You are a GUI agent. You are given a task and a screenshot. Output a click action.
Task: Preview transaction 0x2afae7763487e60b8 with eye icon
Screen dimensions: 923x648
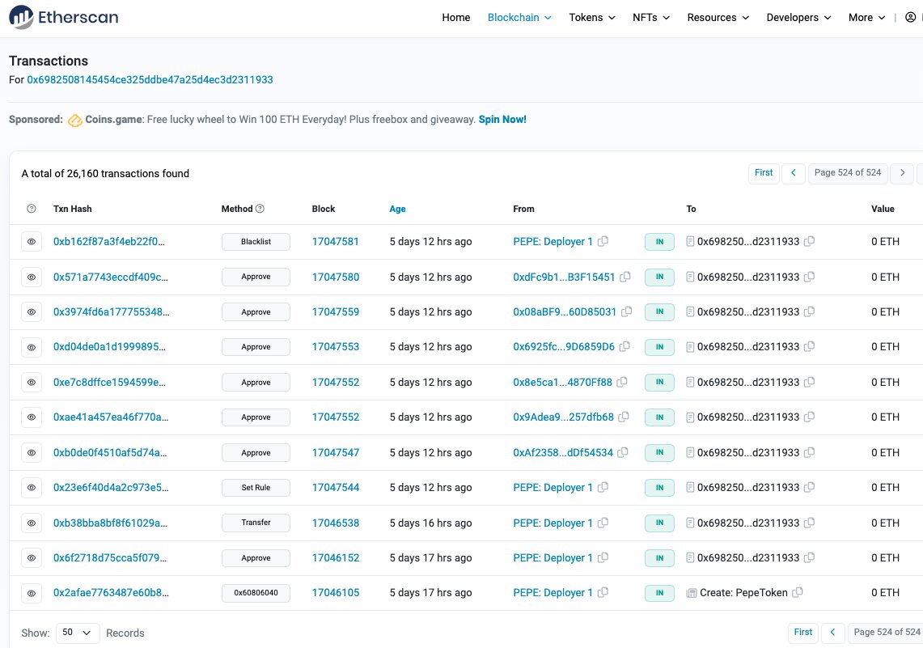point(32,593)
